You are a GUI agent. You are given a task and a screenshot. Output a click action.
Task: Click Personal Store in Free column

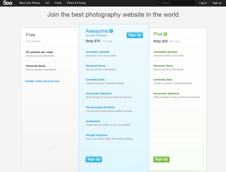[x=36, y=66]
